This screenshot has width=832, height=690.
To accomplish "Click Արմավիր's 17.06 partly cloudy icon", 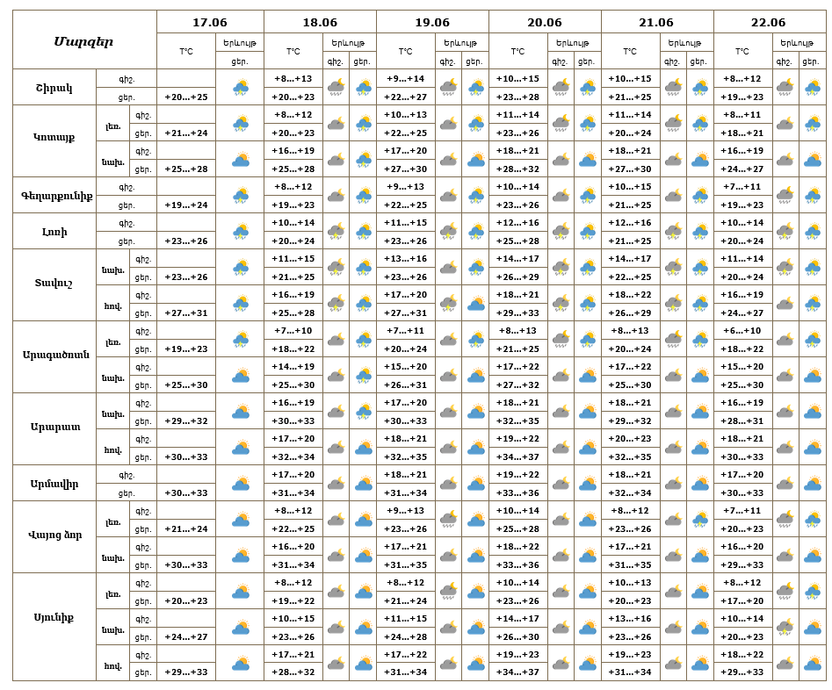I will 241,483.
